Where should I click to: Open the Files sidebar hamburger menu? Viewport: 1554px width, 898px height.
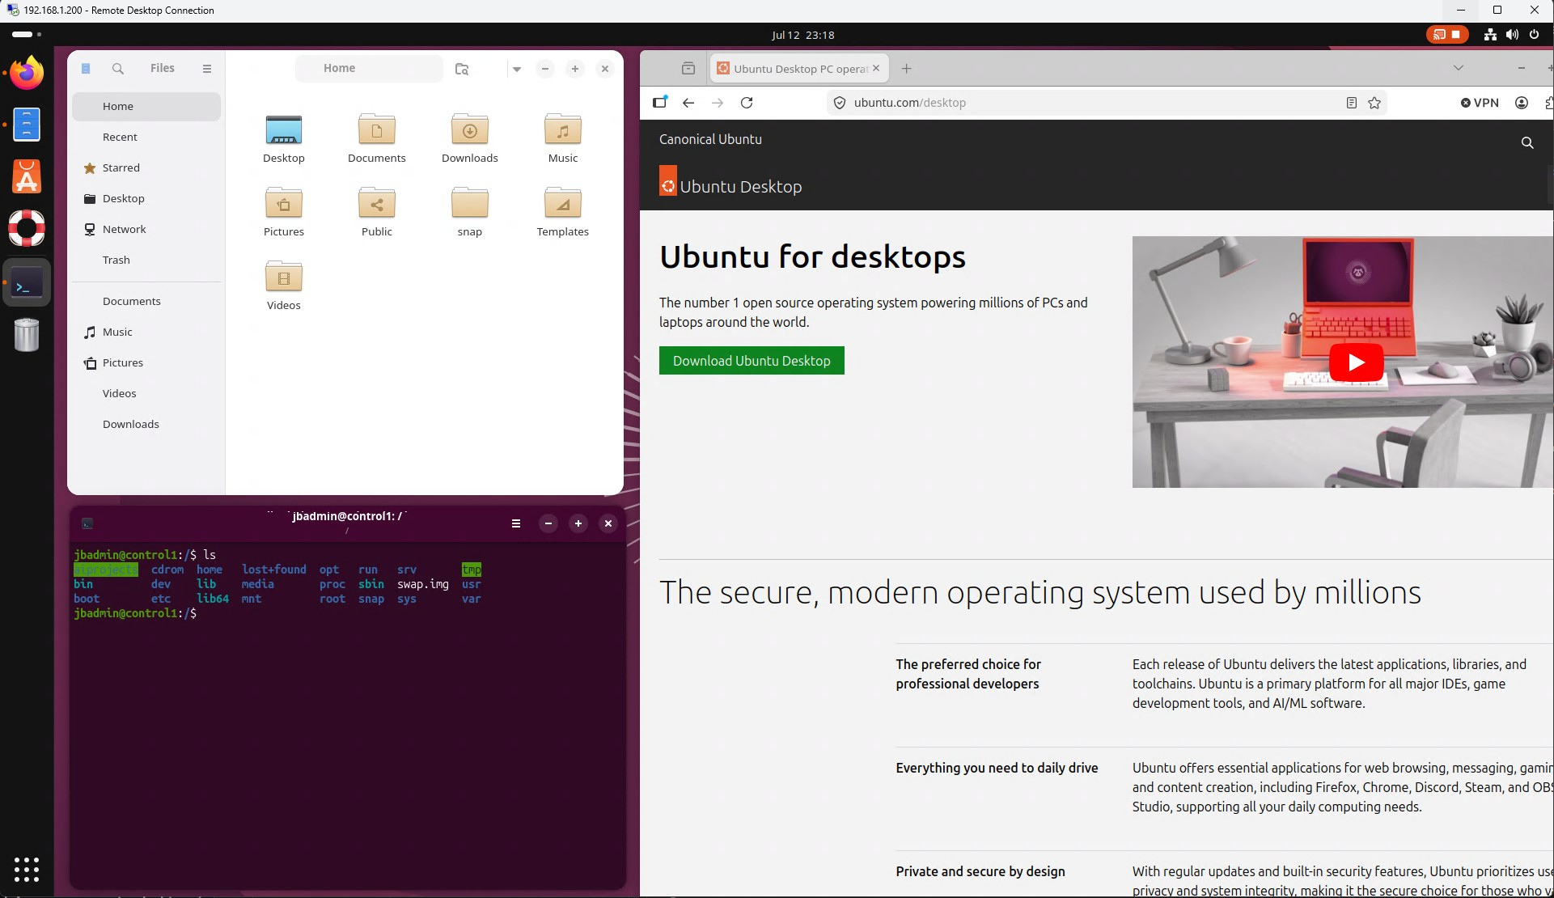[x=207, y=69]
